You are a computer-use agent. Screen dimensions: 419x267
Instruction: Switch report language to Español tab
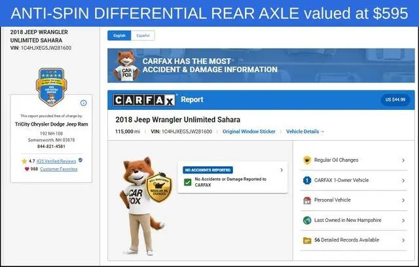[143, 35]
